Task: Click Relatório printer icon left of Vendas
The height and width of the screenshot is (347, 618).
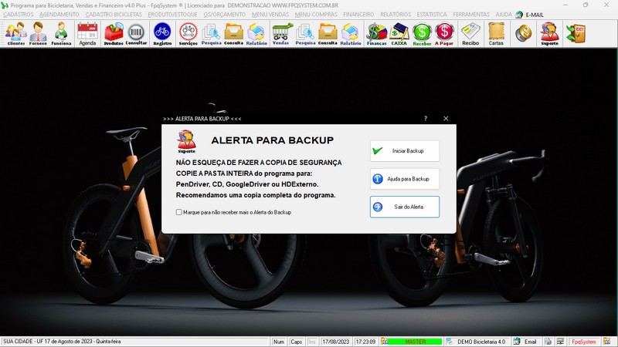Action: click(256, 34)
